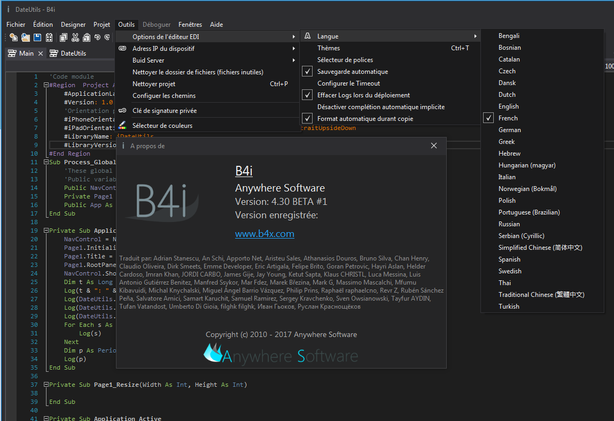Expand the Adress IP du dispositif submenu arrow
This screenshot has width=614, height=421.
pos(294,48)
